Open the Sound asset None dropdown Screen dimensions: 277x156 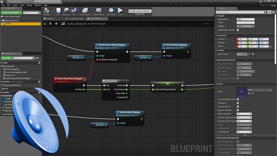[x=260, y=90]
